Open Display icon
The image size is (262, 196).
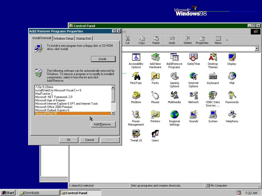pyautogui.click(x=232, y=59)
